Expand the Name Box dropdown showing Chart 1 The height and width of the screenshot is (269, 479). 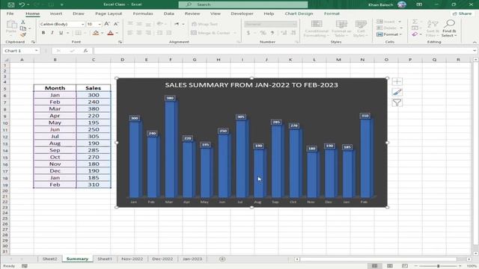point(37,51)
